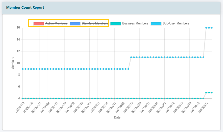Image resolution: width=223 pixels, height=132 pixels.
Task: Hide Sub-User Members series via legend text
Action: pos(176,23)
